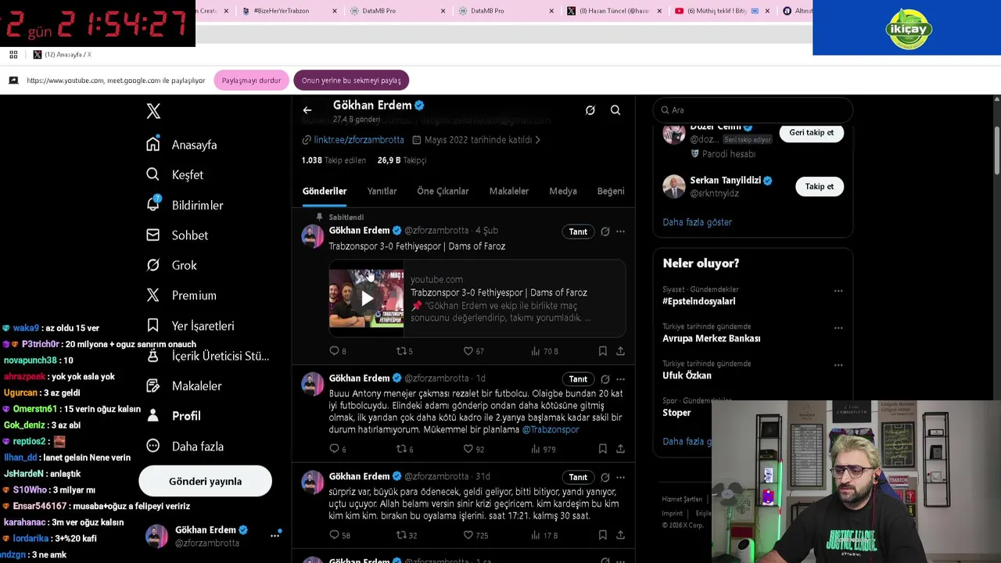The image size is (1001, 563).
Task: Click back arrow beside Gökhan Erdem
Action: click(x=307, y=110)
